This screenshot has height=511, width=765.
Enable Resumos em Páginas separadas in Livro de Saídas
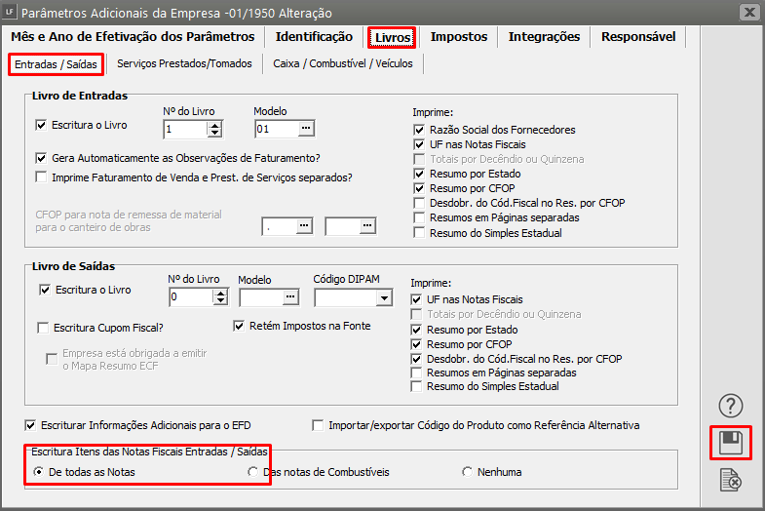click(x=416, y=373)
